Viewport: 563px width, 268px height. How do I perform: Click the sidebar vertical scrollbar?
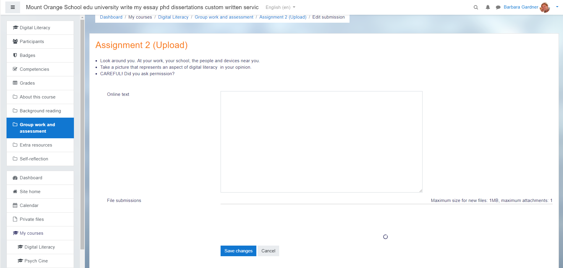(x=82, y=133)
